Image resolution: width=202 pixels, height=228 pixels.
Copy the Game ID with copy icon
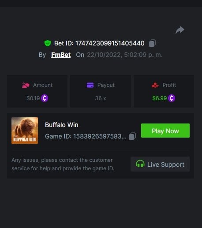tap(132, 136)
